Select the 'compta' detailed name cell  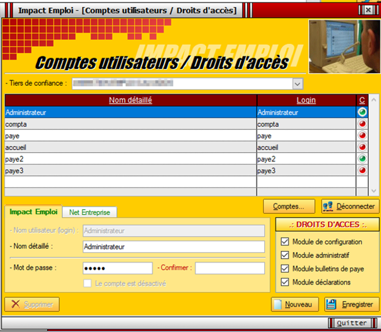pyautogui.click(x=131, y=124)
